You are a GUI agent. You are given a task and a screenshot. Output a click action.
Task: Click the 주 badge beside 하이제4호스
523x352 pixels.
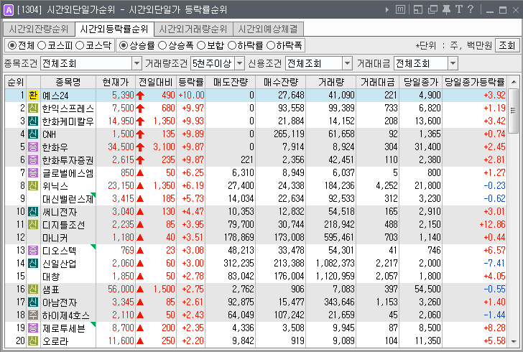(33, 315)
